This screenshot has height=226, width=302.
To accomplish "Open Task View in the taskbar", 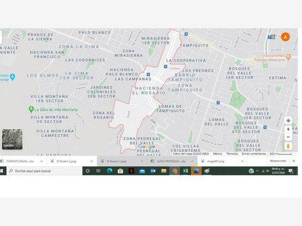I will tap(98, 171).
